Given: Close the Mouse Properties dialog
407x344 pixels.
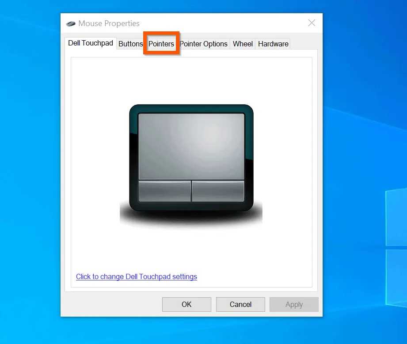Looking at the screenshot, I should click(x=312, y=23).
